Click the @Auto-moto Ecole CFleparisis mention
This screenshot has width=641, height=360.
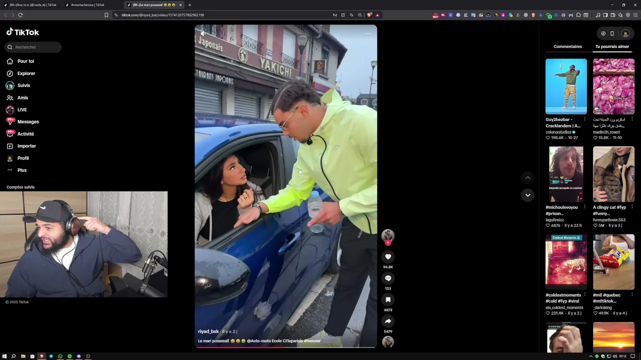[x=275, y=341]
